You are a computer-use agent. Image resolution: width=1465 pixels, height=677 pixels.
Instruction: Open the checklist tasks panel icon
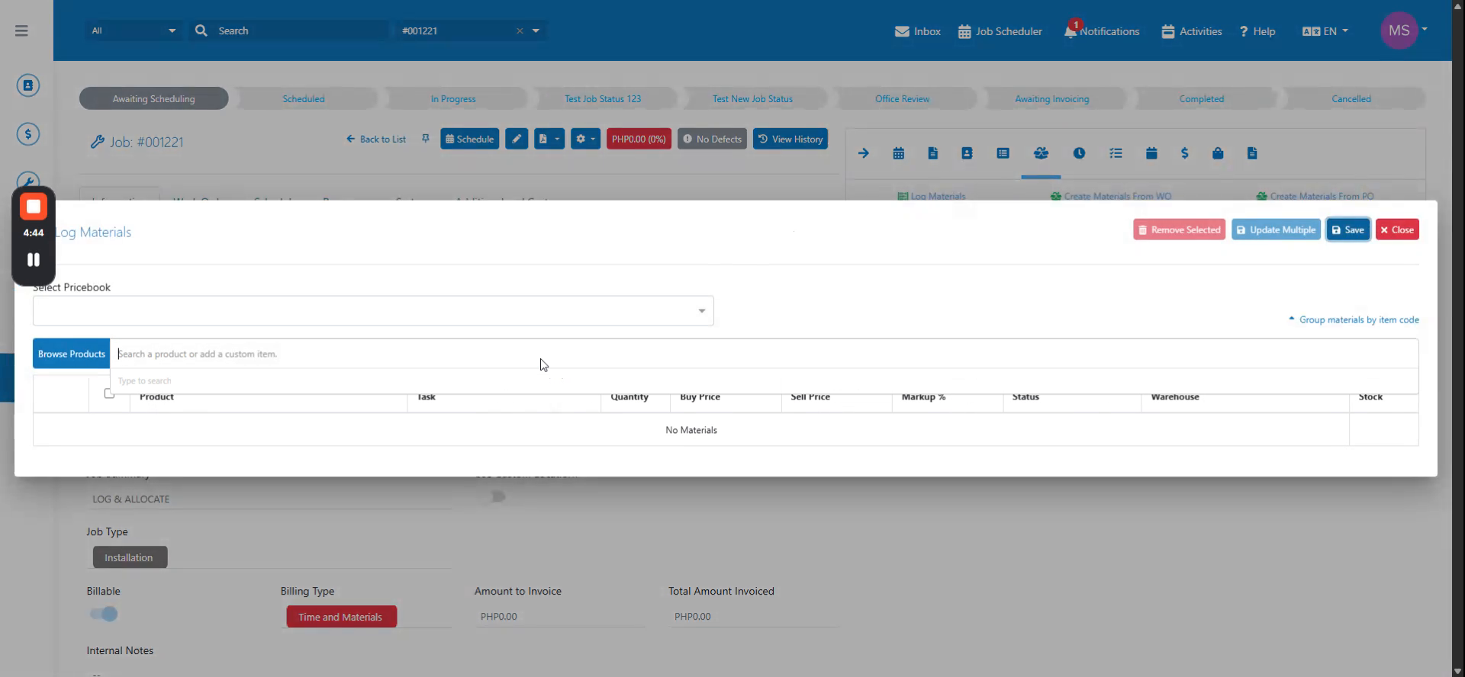(1116, 153)
